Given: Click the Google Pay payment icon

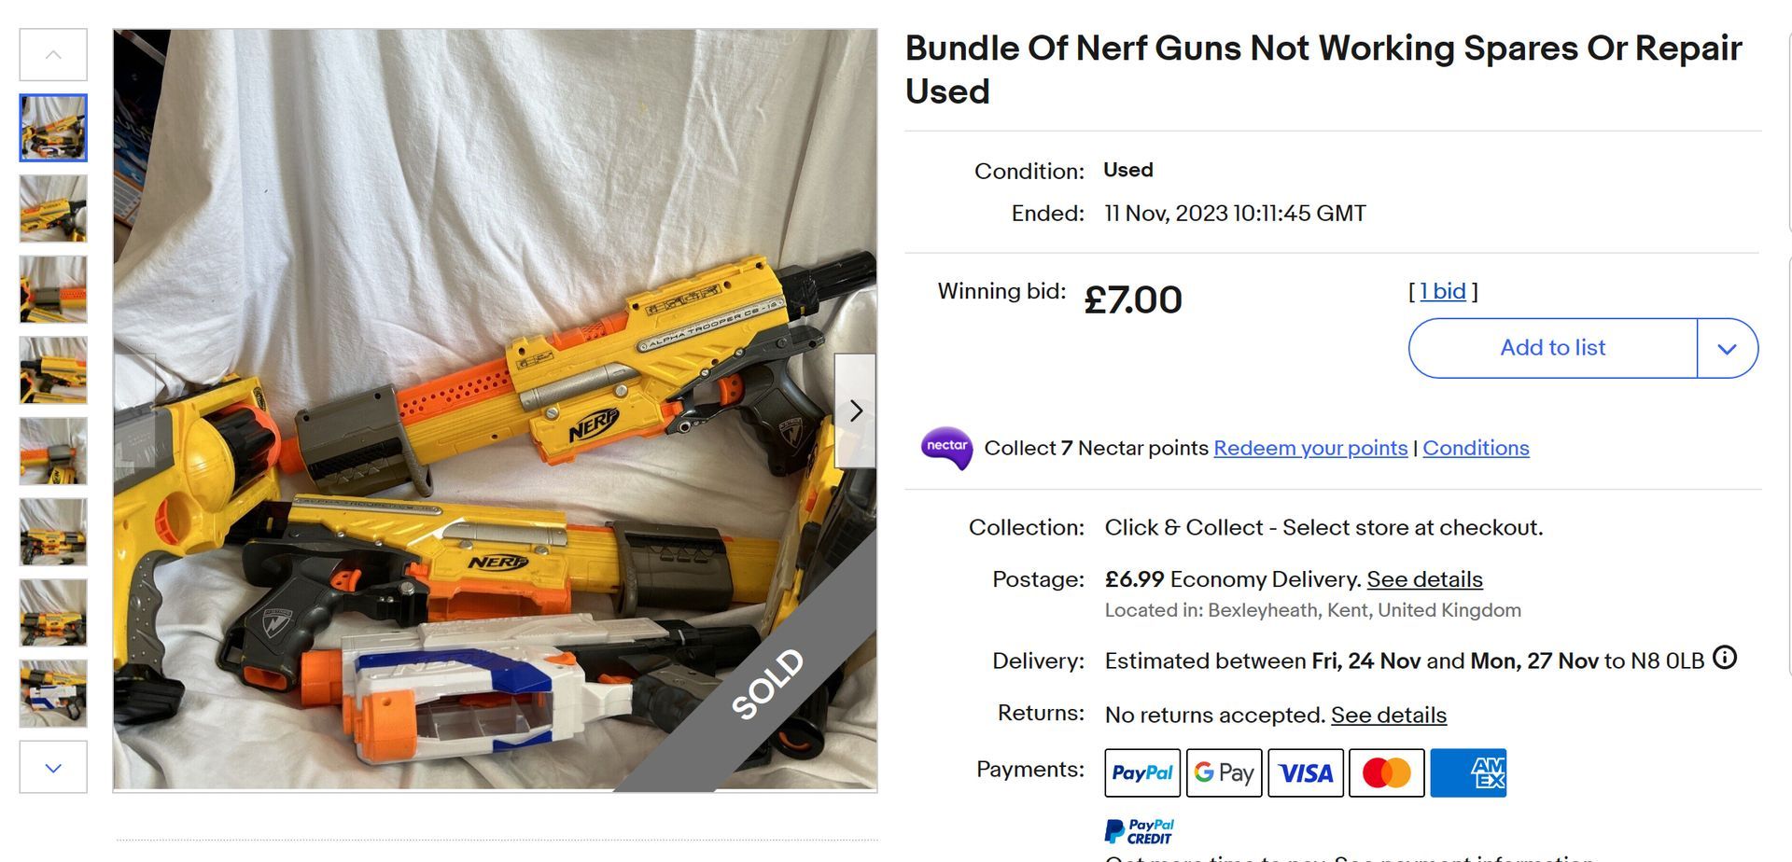Looking at the screenshot, I should [x=1224, y=772].
